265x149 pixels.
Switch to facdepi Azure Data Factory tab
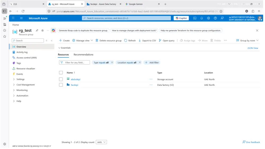point(103,4)
